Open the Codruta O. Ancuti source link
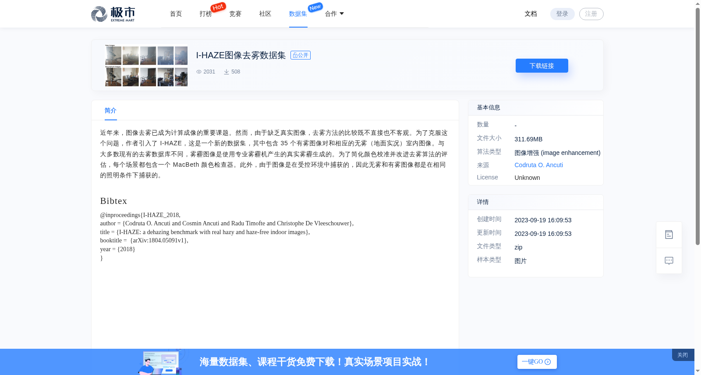 coord(538,165)
